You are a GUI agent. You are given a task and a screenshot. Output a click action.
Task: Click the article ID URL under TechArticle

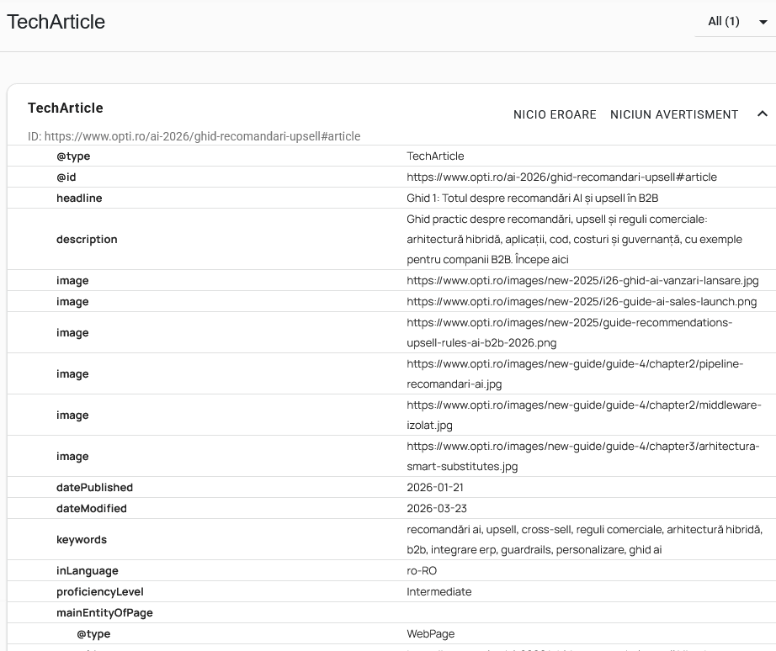[x=201, y=136]
